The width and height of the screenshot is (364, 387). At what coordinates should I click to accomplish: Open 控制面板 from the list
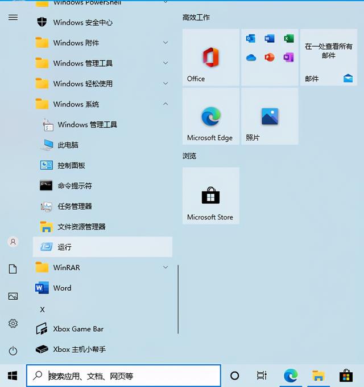point(102,165)
